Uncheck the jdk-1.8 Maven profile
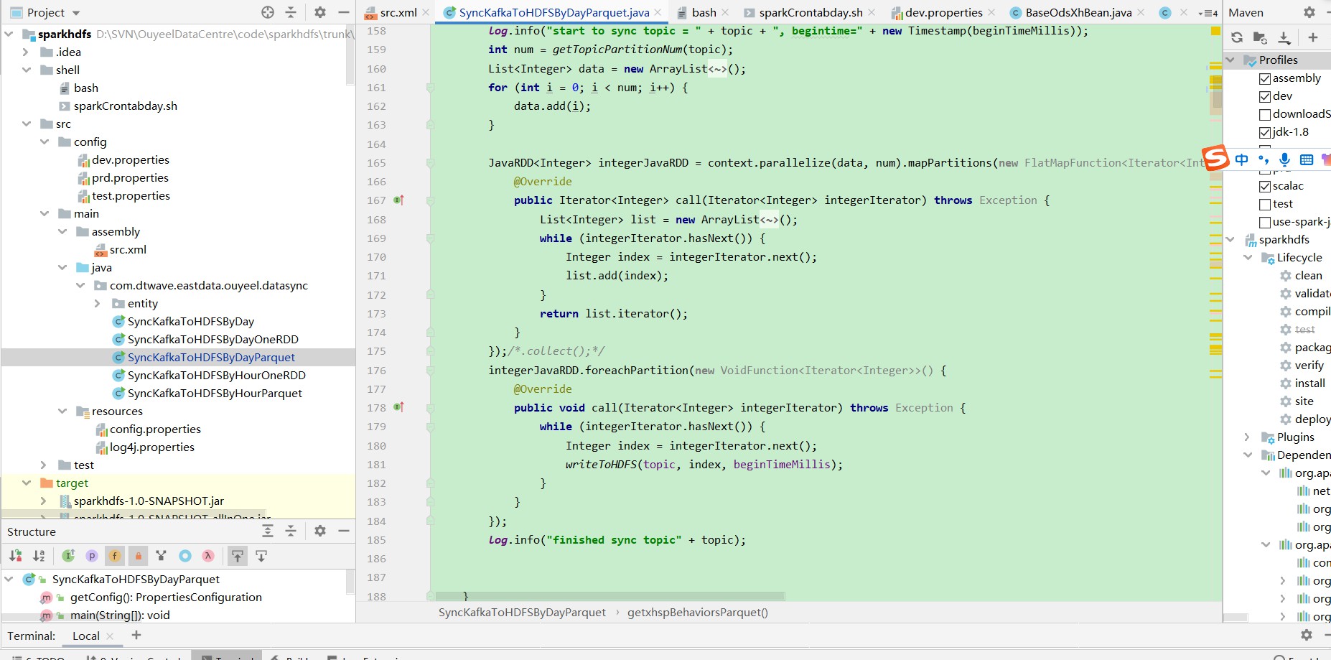The height and width of the screenshot is (660, 1331). tap(1265, 132)
